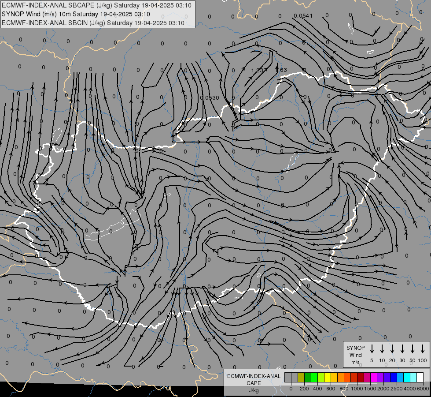The image size is (431, 397).
Task: Click the 10 value in wind legend
Action: 382,360
